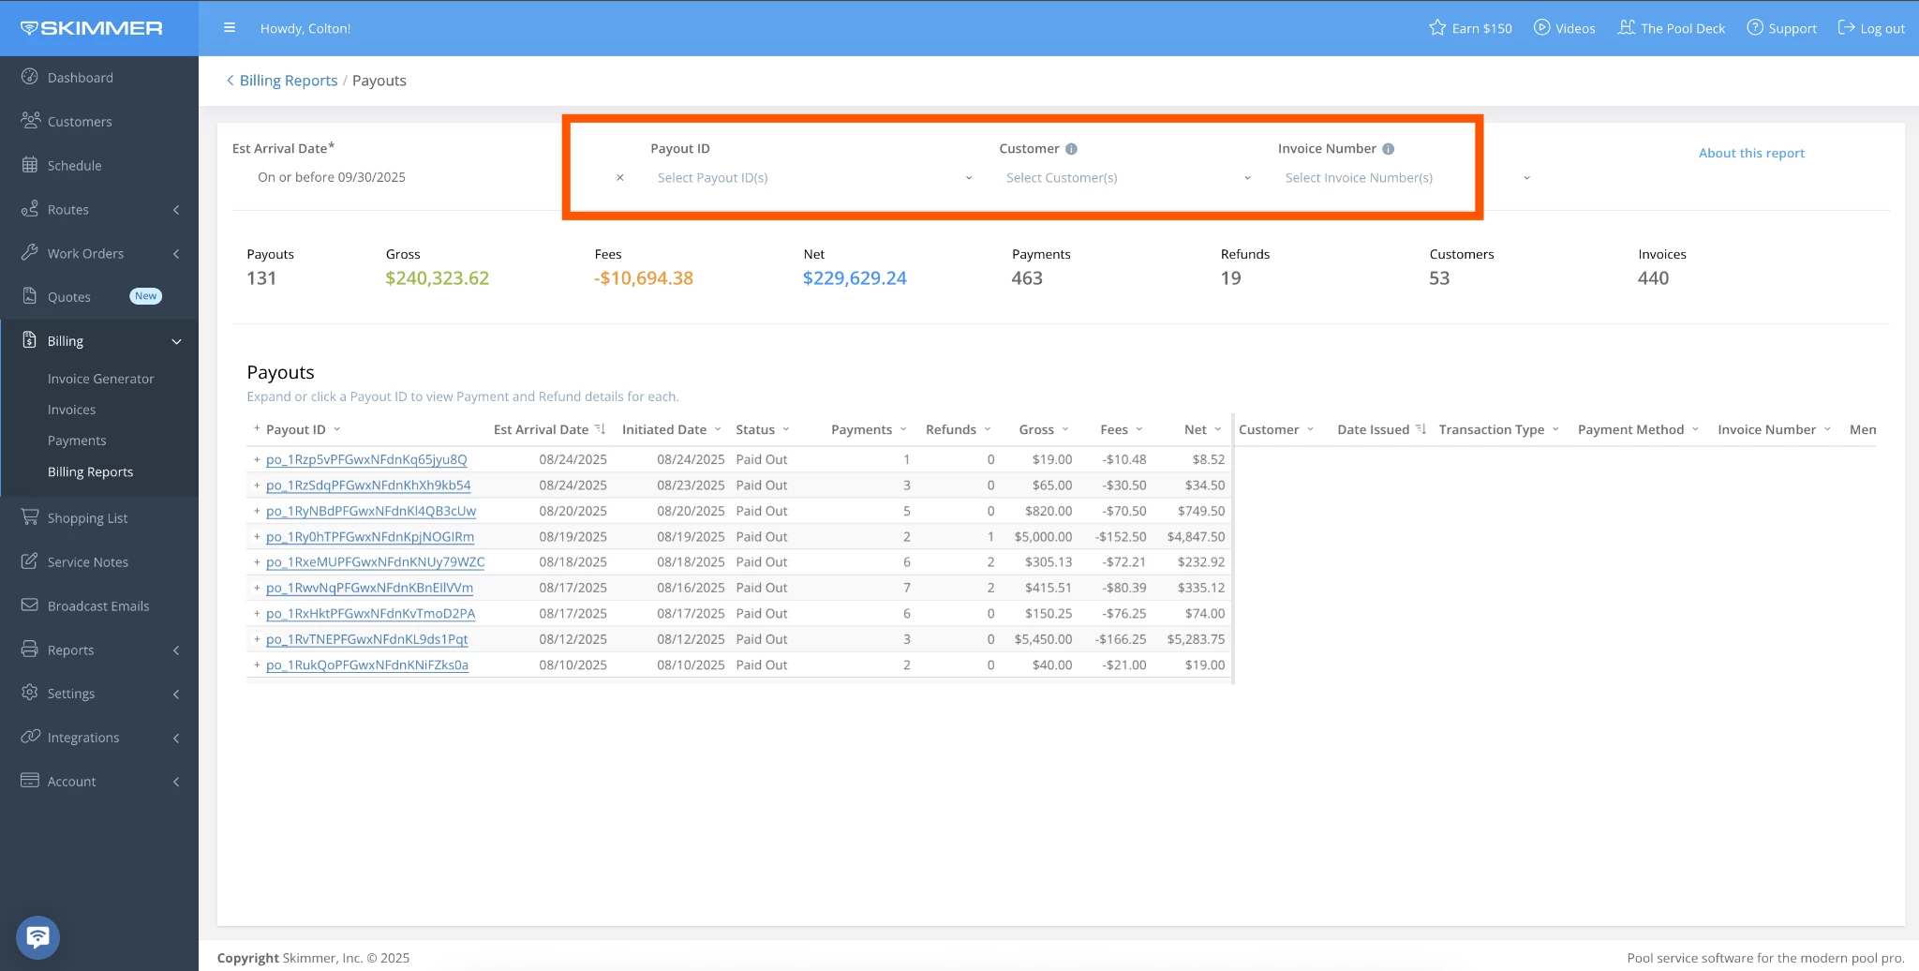Screen dimensions: 1919x971
Task: Expand row po_1RukQoPFGwxNFdnKNiFZks0a with plus
Action: [x=257, y=665]
